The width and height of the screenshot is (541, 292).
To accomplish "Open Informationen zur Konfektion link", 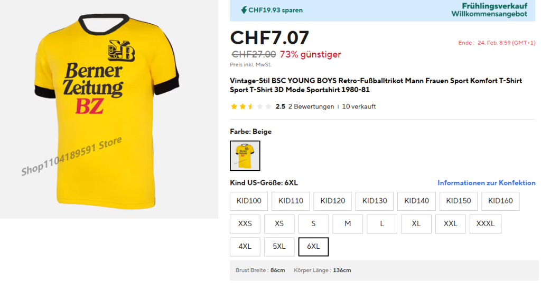I will pos(486,183).
